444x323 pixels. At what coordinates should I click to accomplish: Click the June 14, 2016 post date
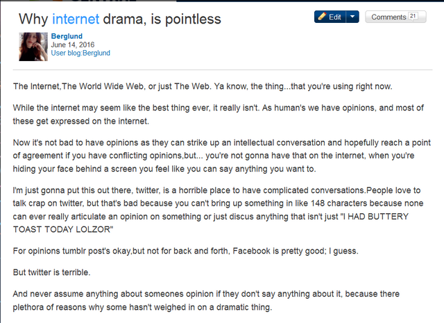72,44
